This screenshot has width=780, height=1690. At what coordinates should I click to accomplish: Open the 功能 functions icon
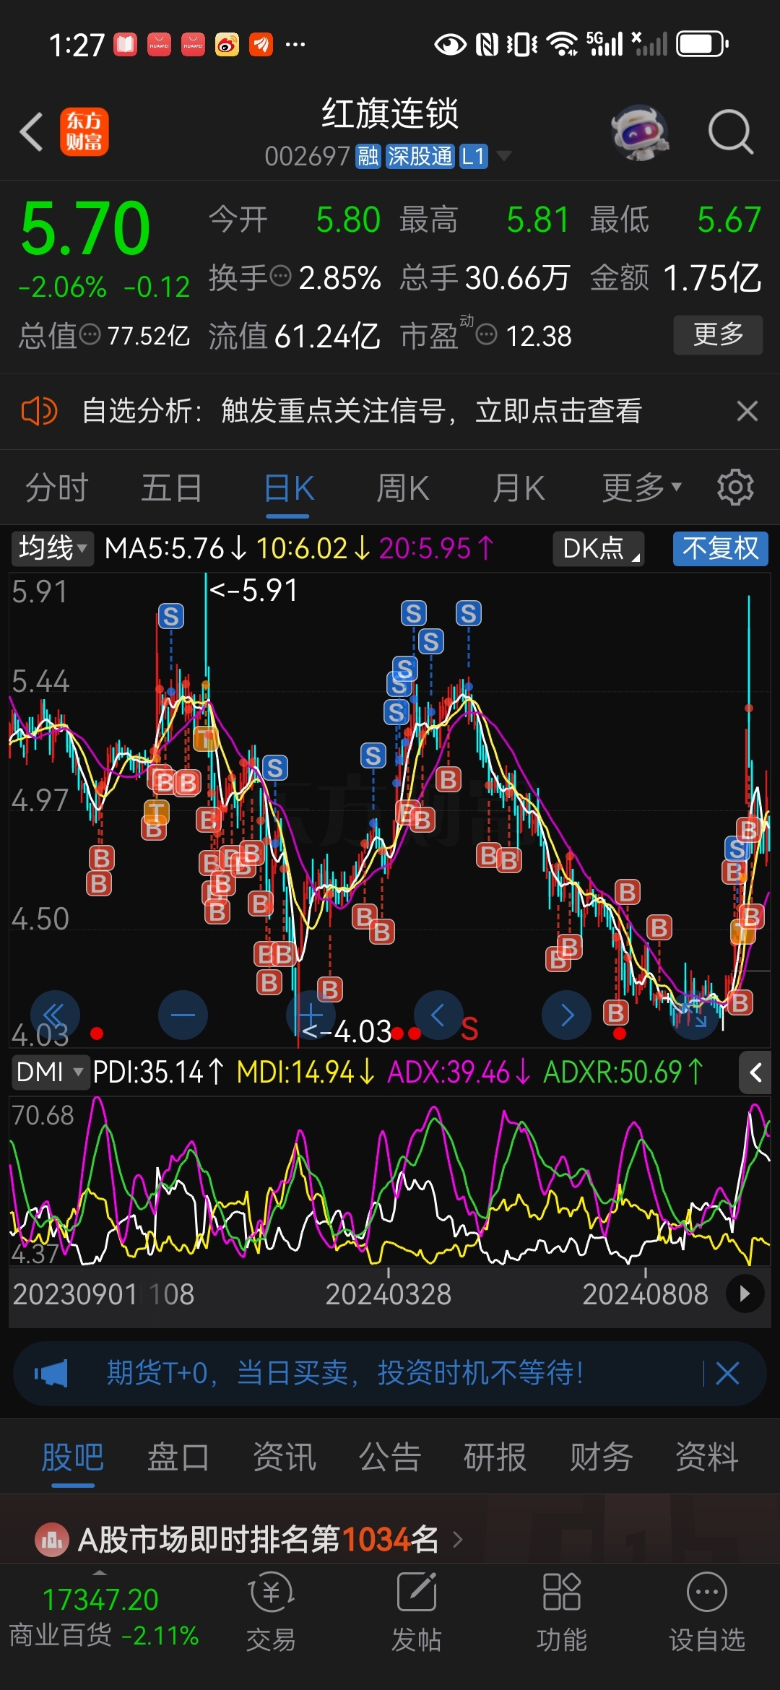click(562, 1611)
